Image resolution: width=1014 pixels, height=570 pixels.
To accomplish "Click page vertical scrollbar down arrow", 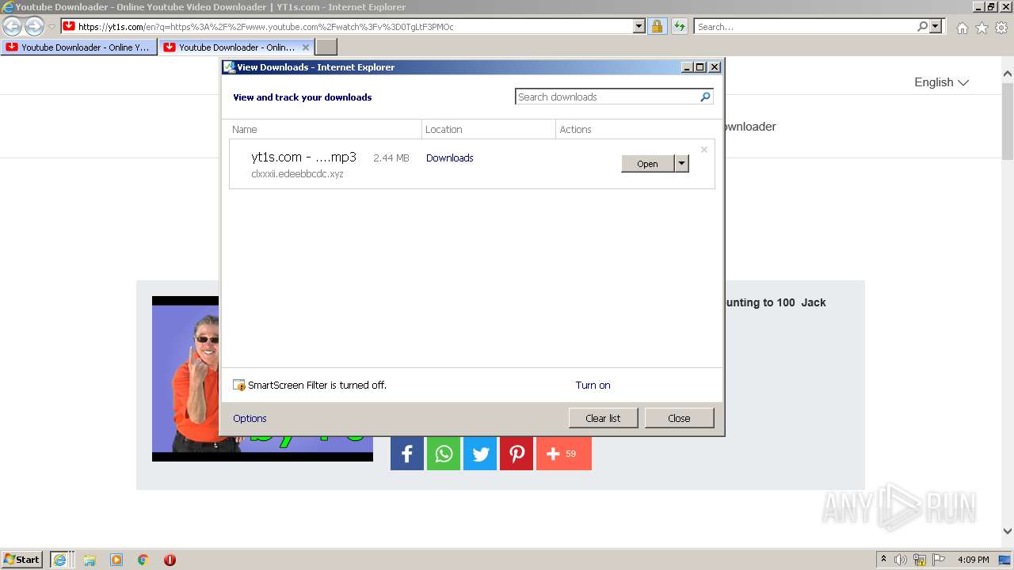I will [x=1008, y=531].
